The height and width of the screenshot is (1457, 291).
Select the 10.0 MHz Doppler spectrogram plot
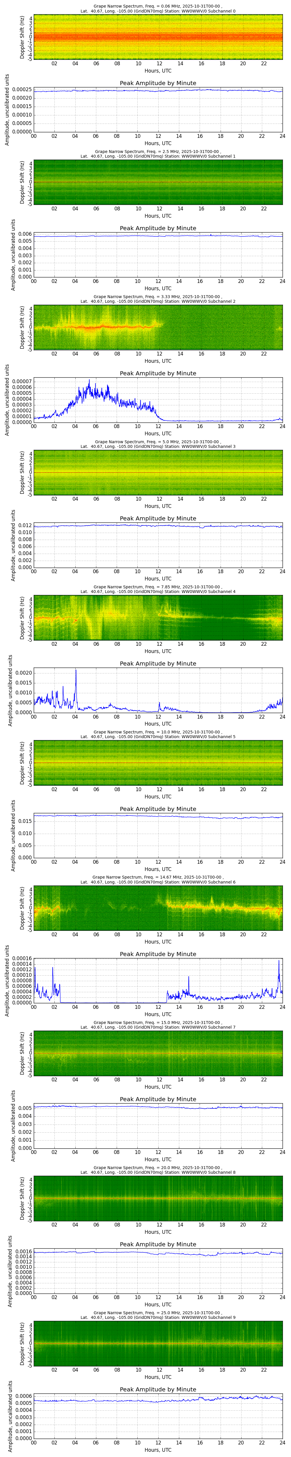coord(158,763)
